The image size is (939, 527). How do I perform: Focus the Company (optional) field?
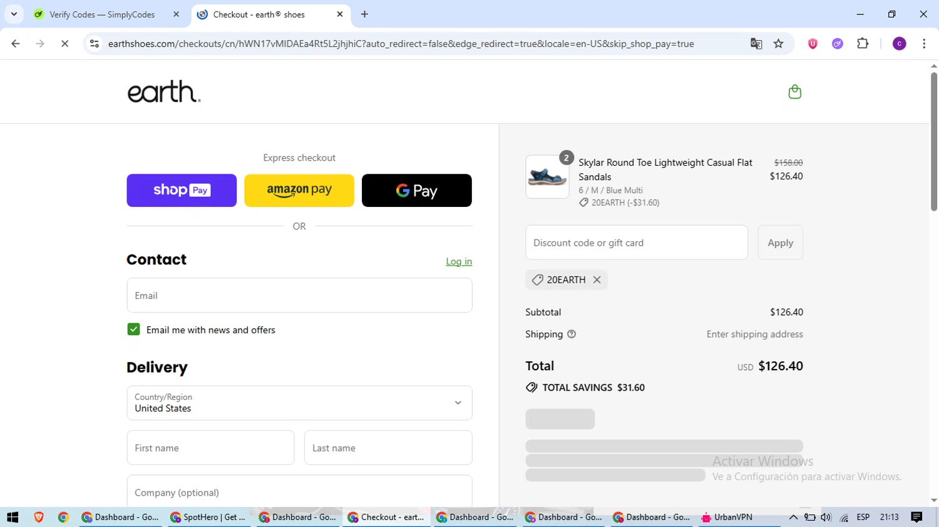coord(299,491)
